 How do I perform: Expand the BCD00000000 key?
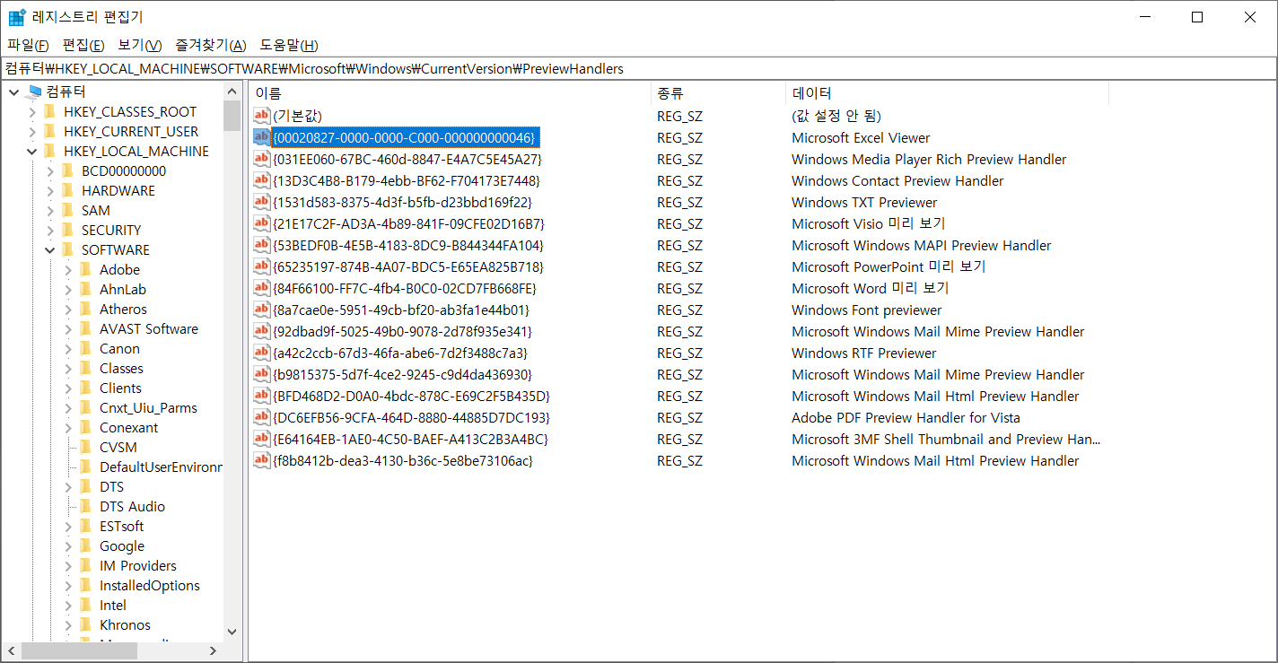click(50, 170)
